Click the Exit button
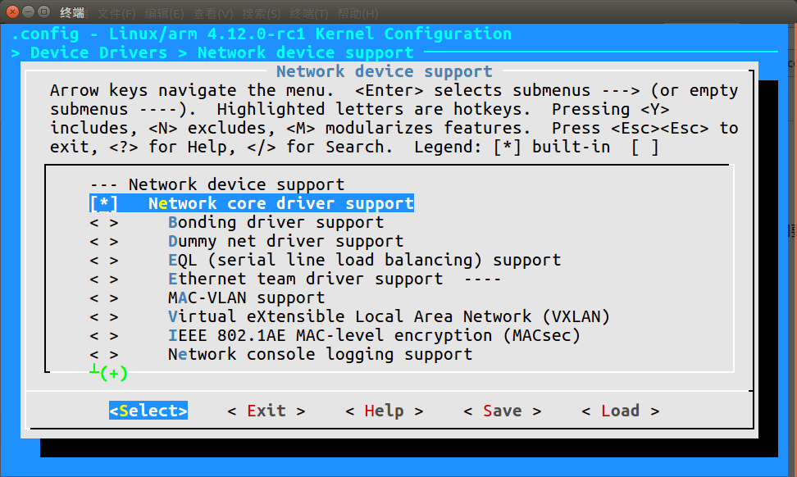This screenshot has height=477, width=797. (x=266, y=411)
